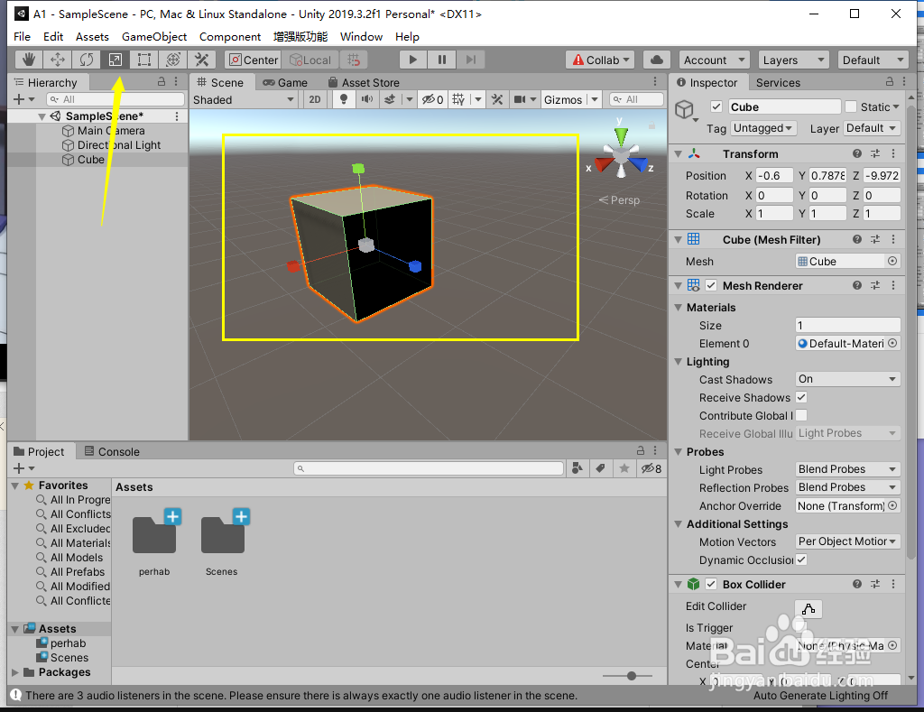Open the Layer Default dropdown
Viewport: 924px width, 712px height.
(872, 128)
